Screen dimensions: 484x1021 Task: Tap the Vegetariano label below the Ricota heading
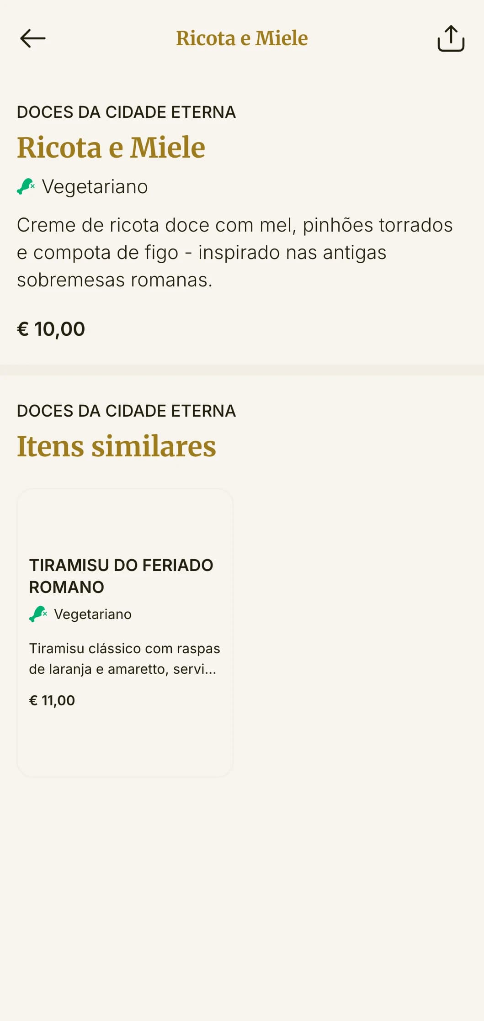95,187
